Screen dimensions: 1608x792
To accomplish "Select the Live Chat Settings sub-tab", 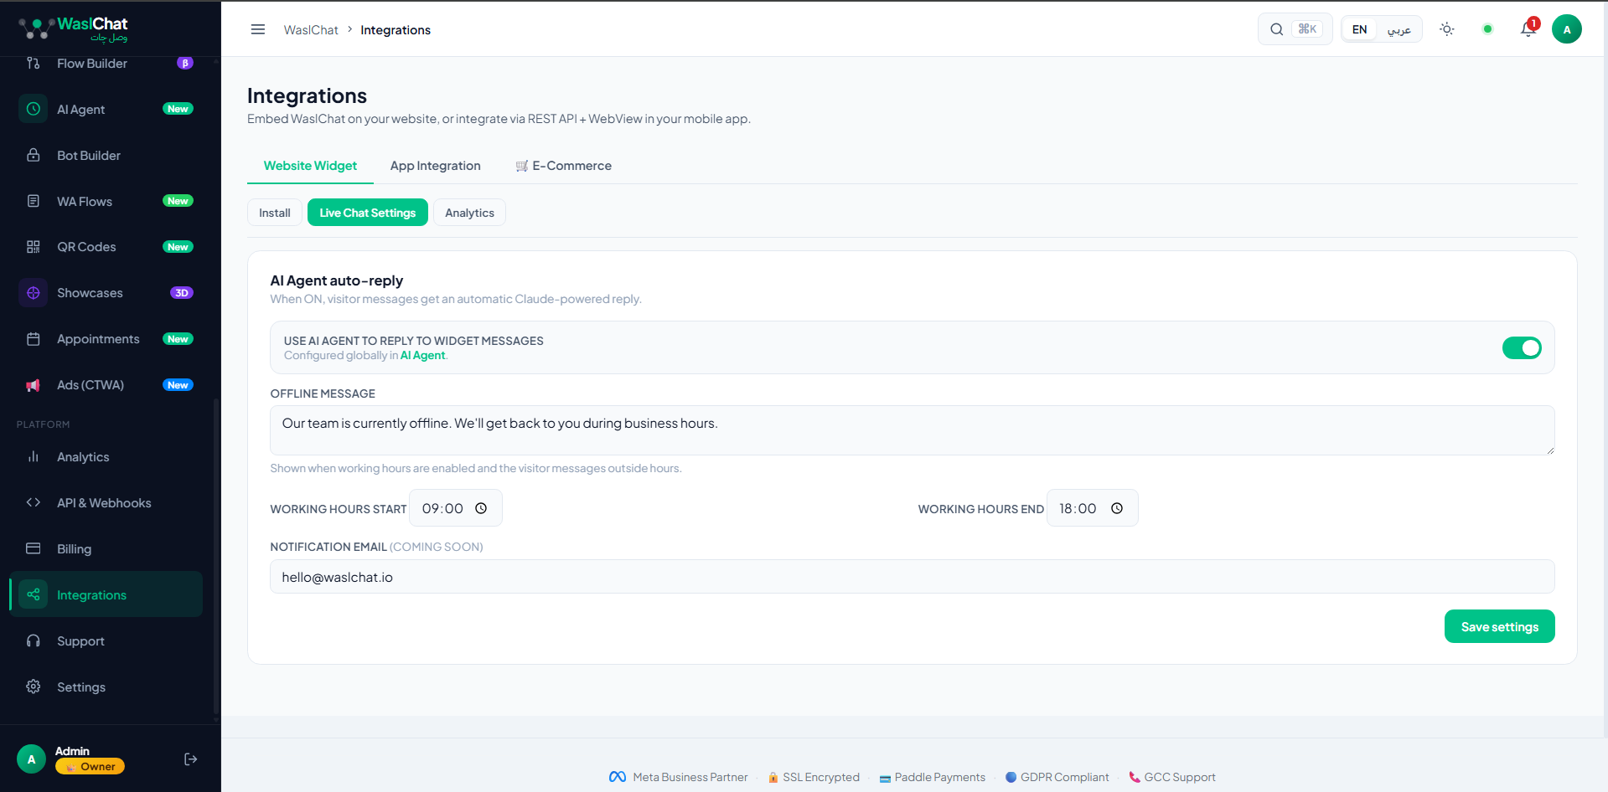I will pyautogui.click(x=368, y=213).
